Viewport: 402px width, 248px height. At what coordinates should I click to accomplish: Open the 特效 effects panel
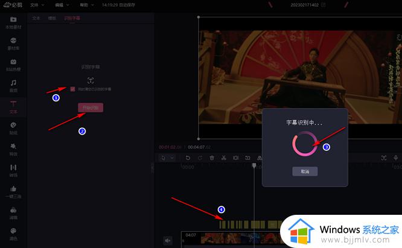click(13, 150)
